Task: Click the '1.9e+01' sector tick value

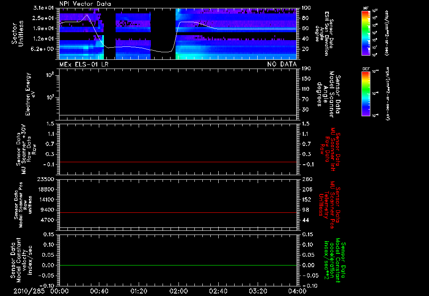Action: (43, 28)
